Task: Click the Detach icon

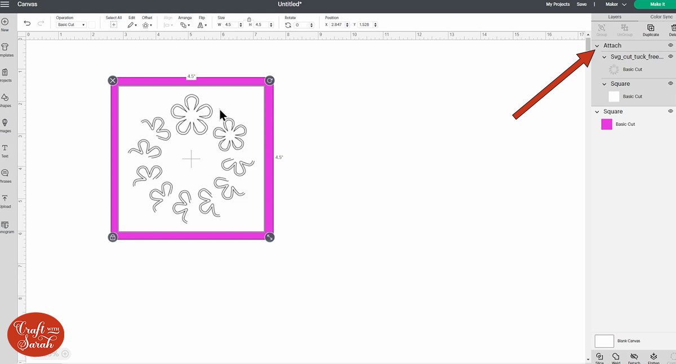Action: (634, 357)
